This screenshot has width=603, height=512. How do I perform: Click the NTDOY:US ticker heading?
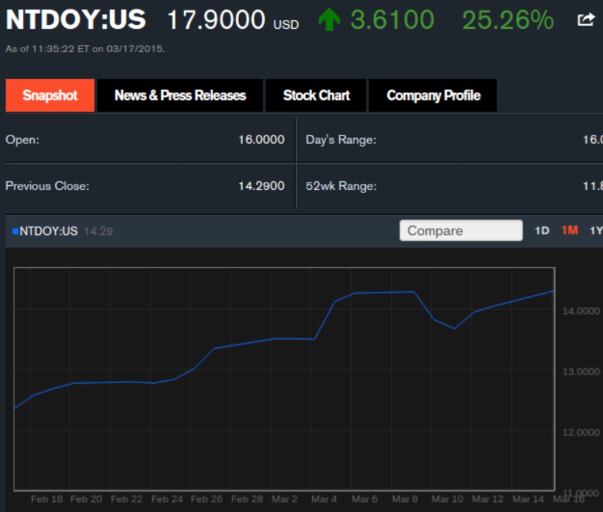[74, 19]
